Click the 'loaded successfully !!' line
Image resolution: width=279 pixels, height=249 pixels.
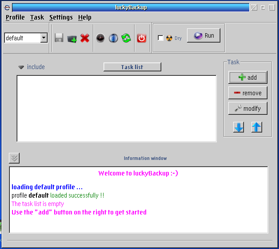pyautogui.click(x=77, y=195)
